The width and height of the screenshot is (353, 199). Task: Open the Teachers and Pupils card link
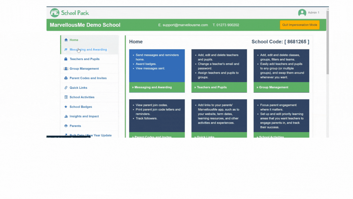tap(219, 87)
